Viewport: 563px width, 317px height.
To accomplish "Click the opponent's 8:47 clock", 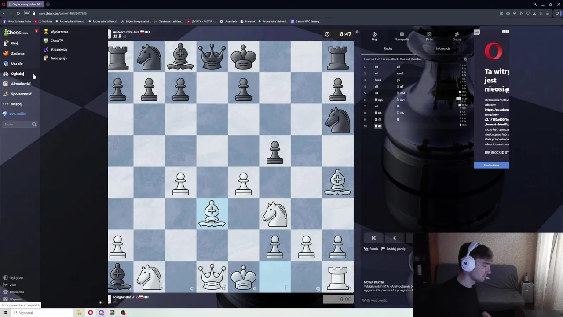I will click(338, 34).
